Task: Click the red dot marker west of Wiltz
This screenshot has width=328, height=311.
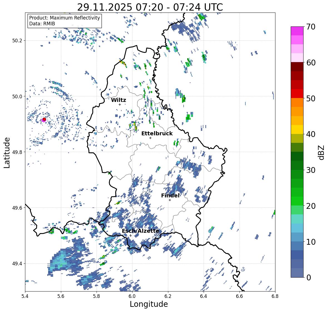Action: (x=44, y=119)
